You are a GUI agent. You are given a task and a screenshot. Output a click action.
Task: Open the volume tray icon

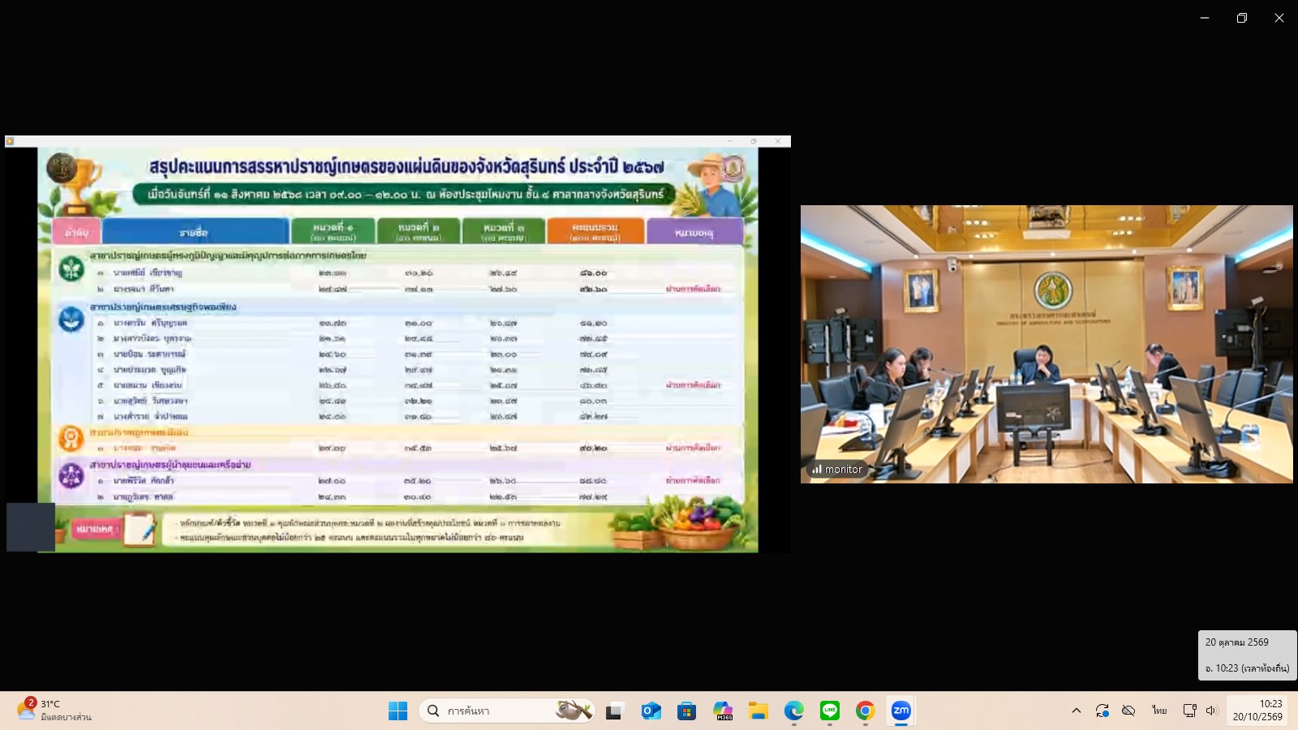coord(1211,711)
